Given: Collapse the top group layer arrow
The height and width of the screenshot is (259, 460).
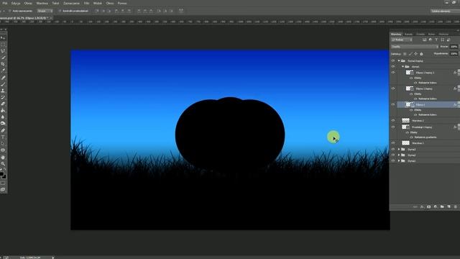Looking at the screenshot, I should click(399, 60).
